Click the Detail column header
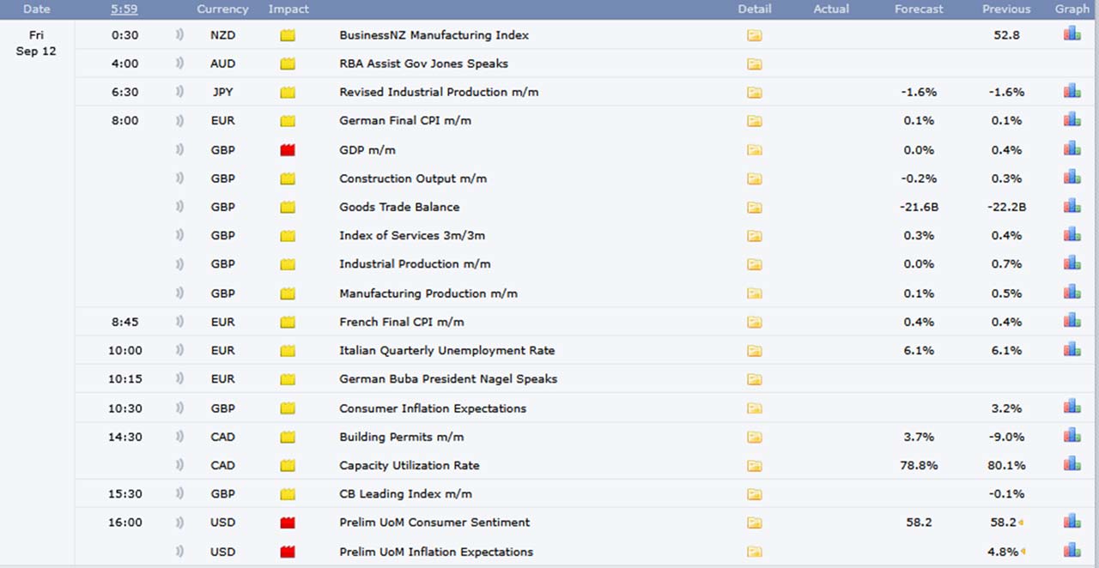This screenshot has height=568, width=1099. (754, 9)
